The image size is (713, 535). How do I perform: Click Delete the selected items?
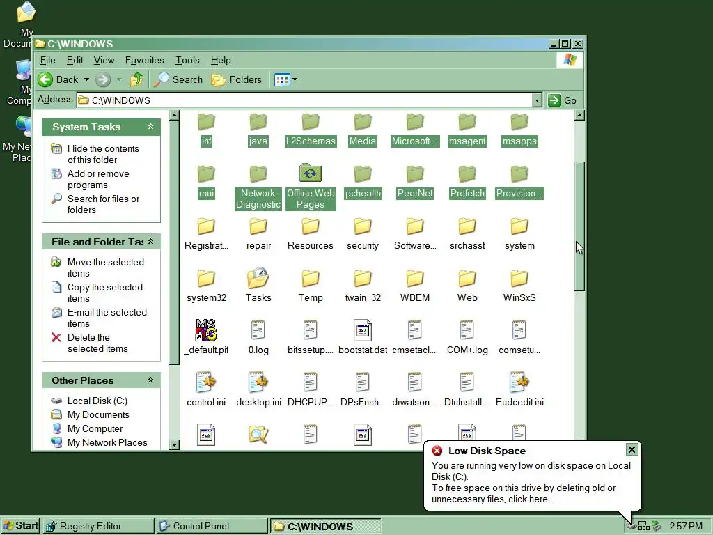pos(97,343)
